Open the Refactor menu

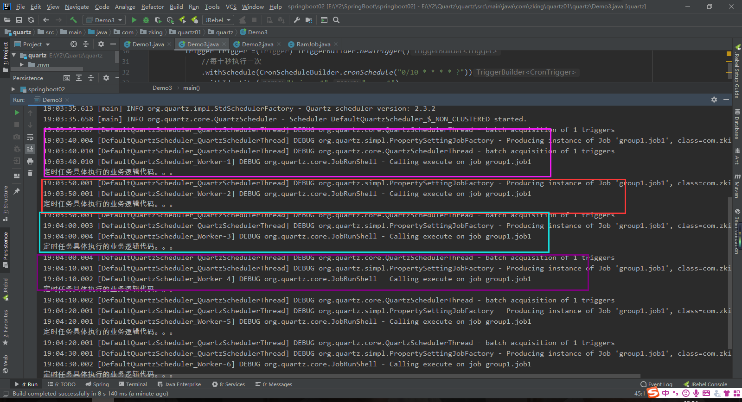[153, 6]
